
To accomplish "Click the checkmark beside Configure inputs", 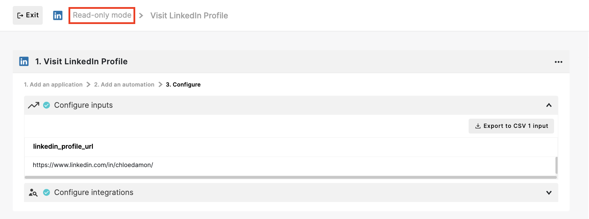I will (x=47, y=105).
